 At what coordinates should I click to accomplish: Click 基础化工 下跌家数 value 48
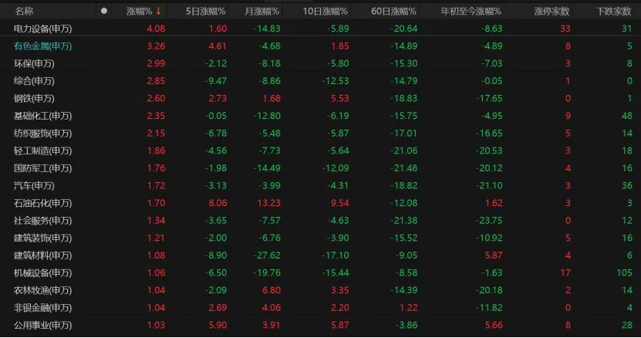click(626, 116)
